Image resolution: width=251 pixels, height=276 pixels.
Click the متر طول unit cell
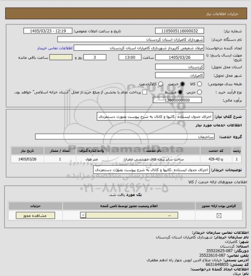click(91, 159)
